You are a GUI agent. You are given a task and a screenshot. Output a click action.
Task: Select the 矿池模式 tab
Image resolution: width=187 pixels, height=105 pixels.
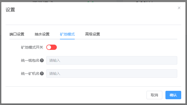click(x=67, y=34)
